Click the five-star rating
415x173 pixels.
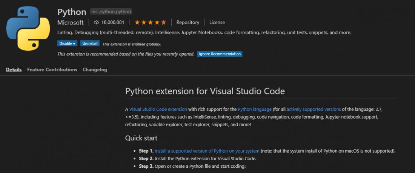[x=150, y=22]
